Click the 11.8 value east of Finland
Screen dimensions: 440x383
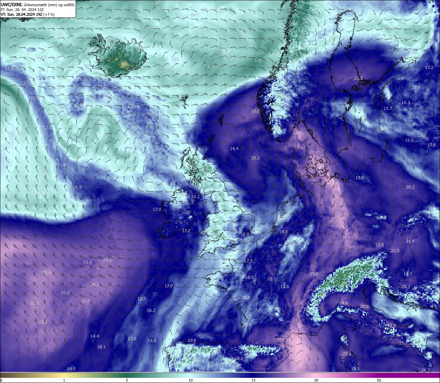(416, 88)
